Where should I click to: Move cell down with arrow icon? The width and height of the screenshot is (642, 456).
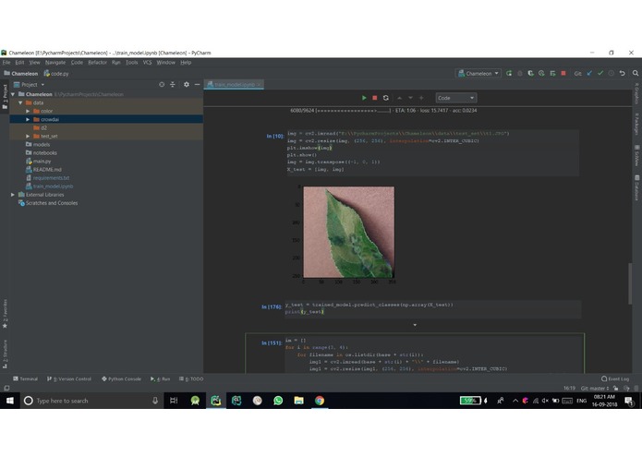coord(411,98)
